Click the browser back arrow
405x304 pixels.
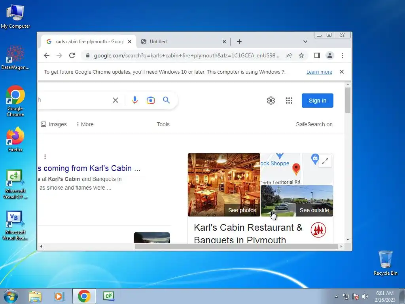coord(47,55)
